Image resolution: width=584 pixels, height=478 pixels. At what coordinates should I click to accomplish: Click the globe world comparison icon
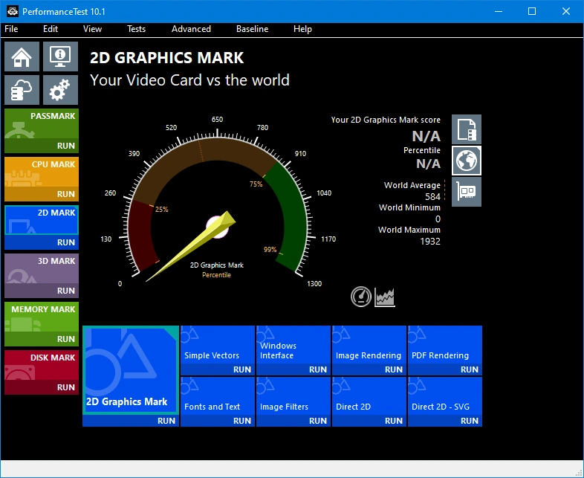(x=467, y=161)
